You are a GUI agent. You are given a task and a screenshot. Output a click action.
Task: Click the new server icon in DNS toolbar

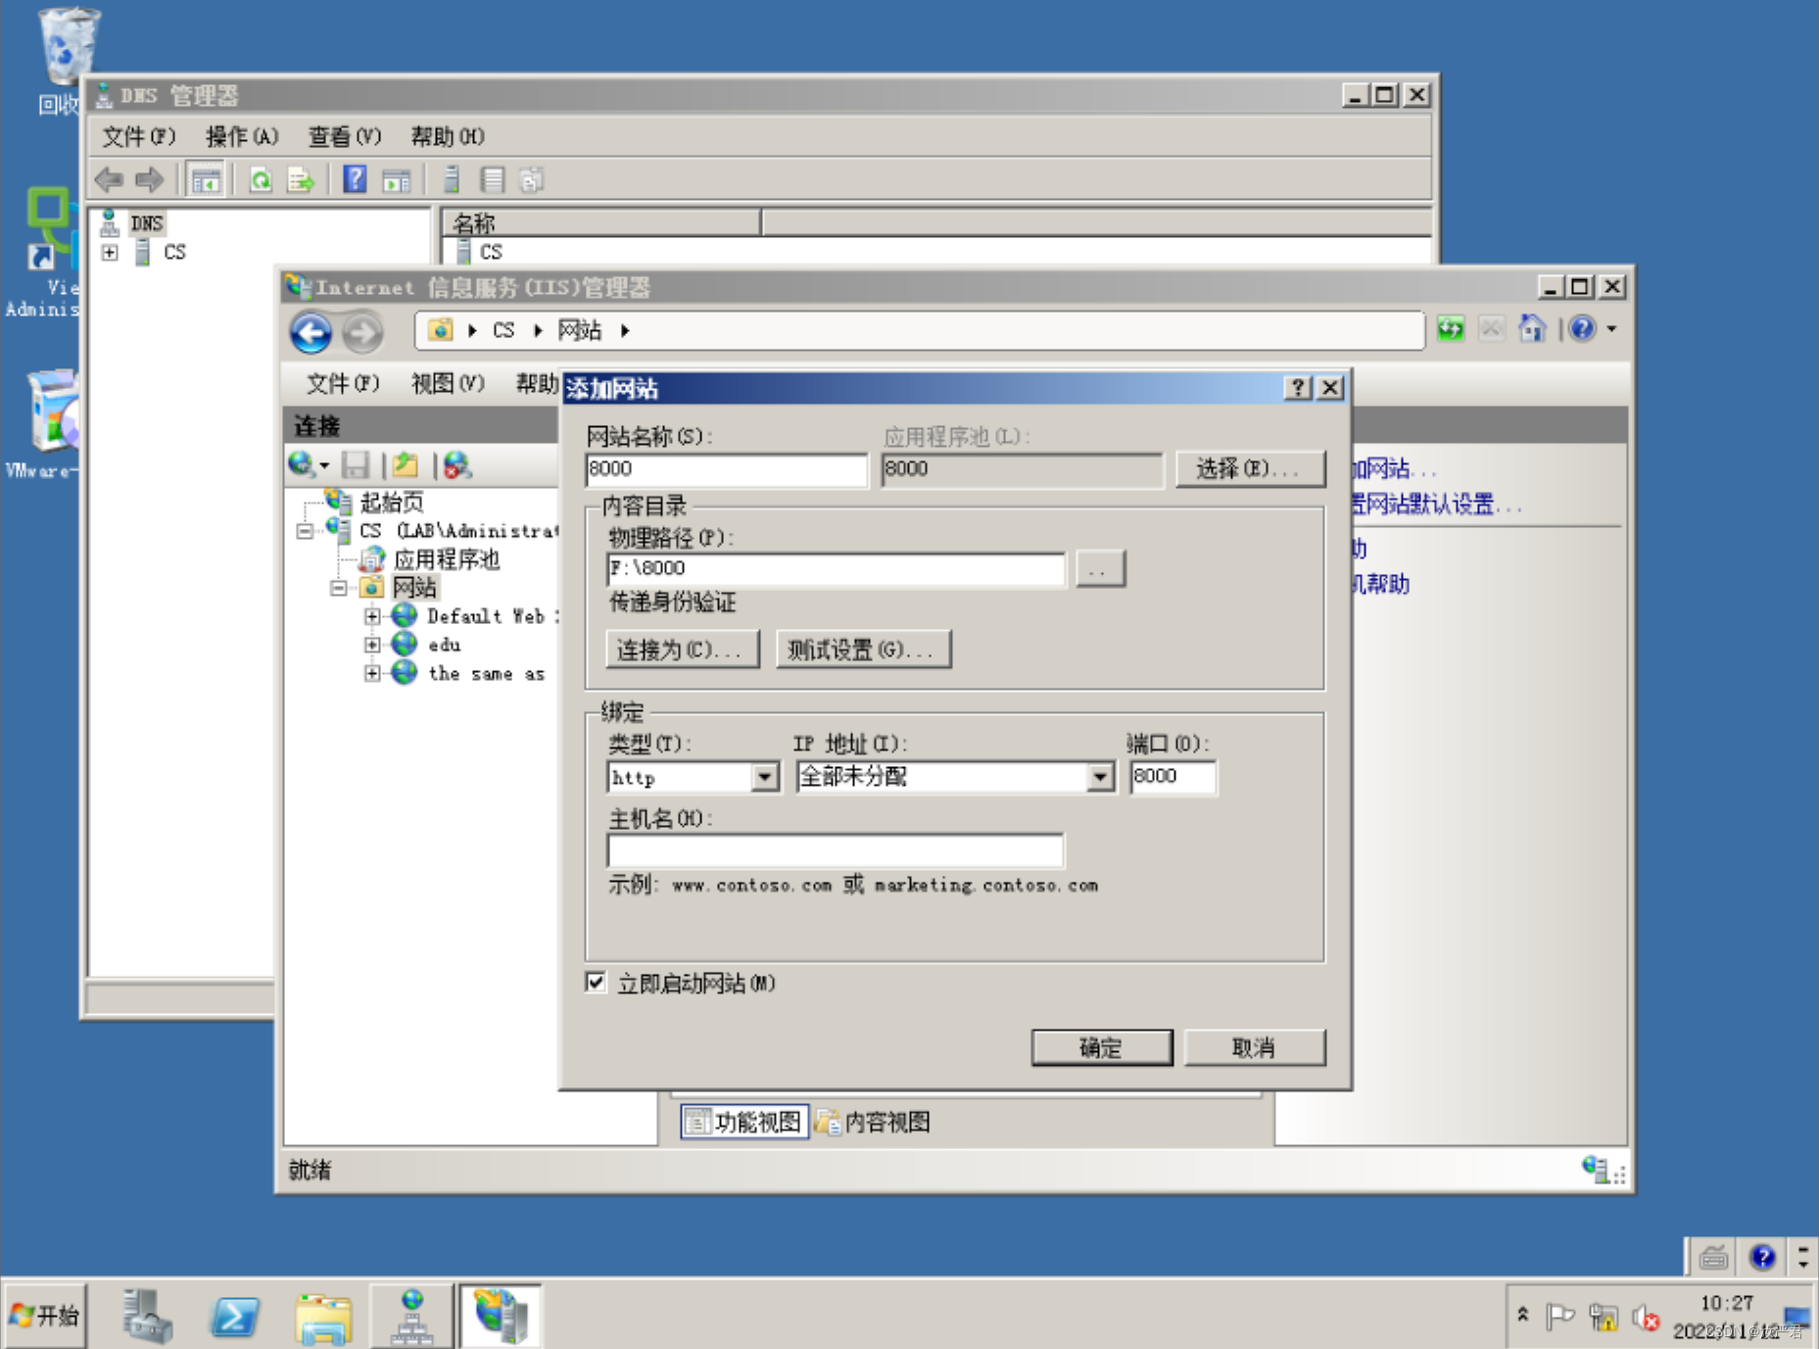pyautogui.click(x=452, y=179)
